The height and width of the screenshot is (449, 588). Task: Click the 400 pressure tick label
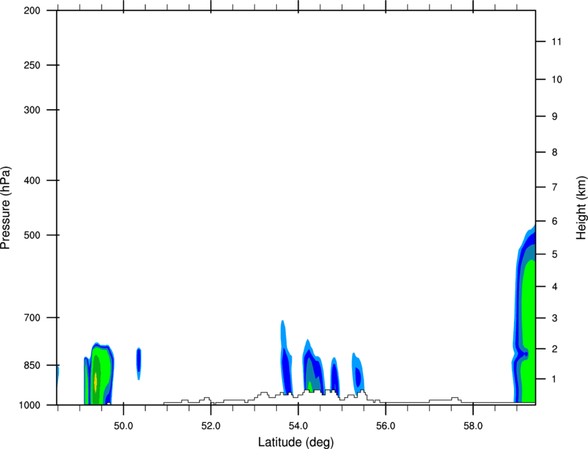32,180
